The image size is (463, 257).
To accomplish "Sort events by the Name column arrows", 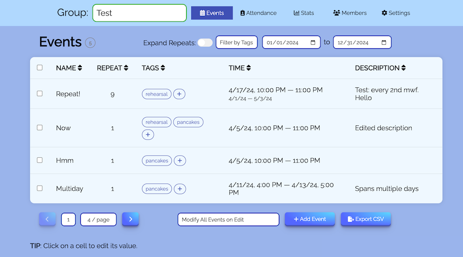I will click(80, 68).
